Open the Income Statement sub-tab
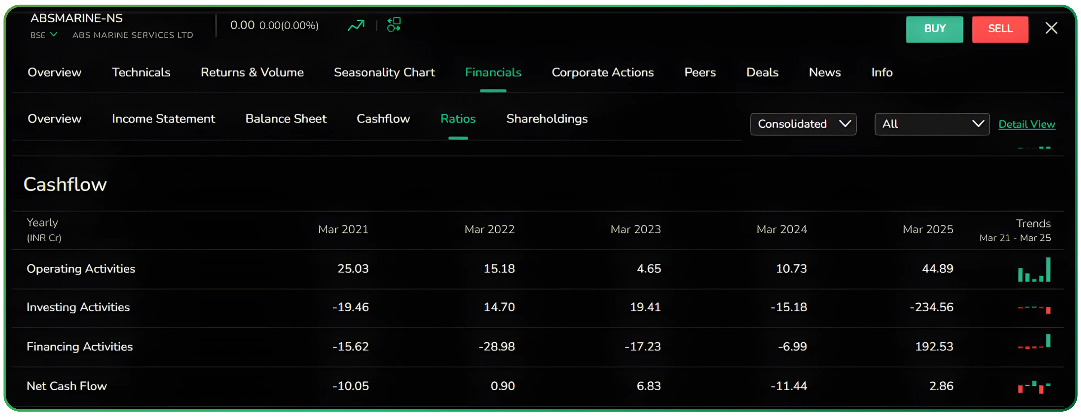This screenshot has height=417, width=1081. point(163,119)
